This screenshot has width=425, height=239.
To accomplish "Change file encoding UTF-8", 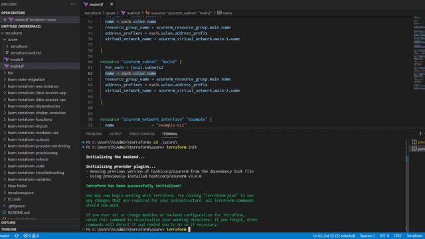I will click(384, 236).
